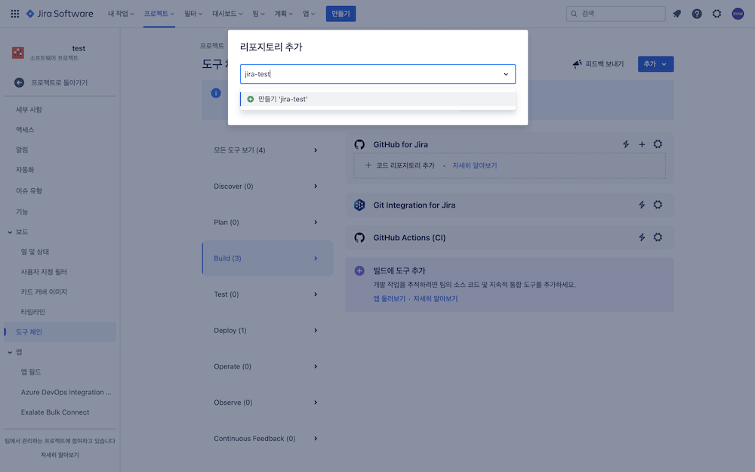This screenshot has height=472, width=755.
Task: Select the Build (3) category
Action: click(267, 258)
